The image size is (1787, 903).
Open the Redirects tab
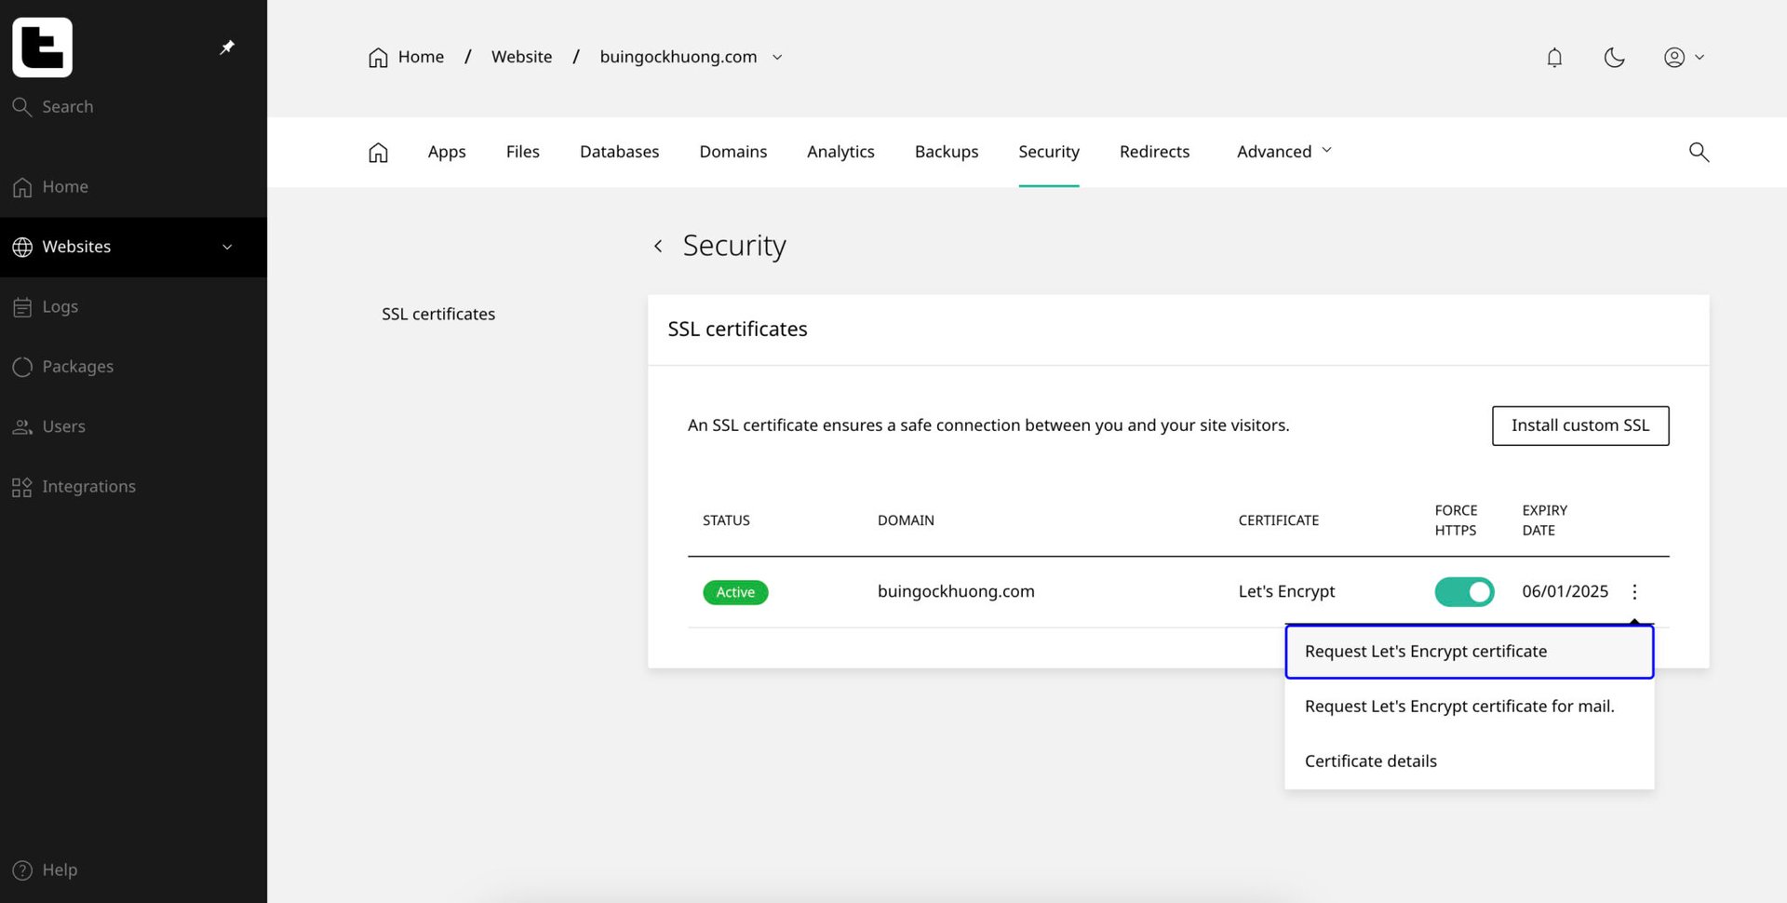1154,151
